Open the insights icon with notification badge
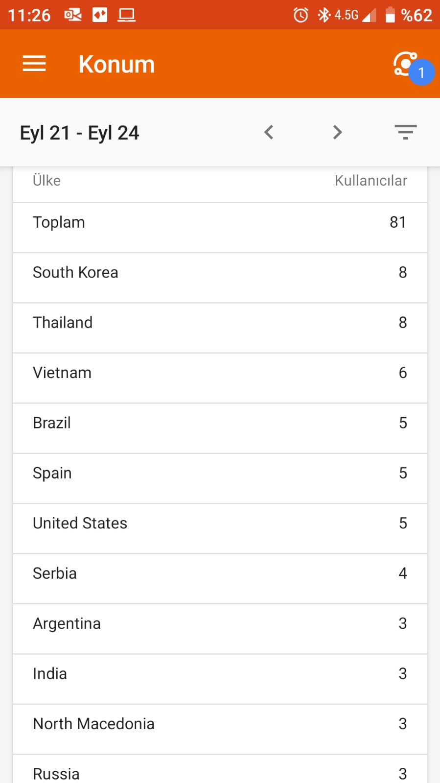The width and height of the screenshot is (440, 783). [x=410, y=66]
